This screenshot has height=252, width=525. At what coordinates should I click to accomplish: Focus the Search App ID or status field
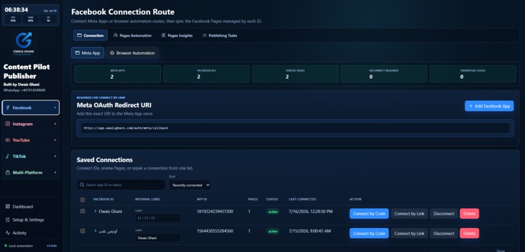point(121,185)
